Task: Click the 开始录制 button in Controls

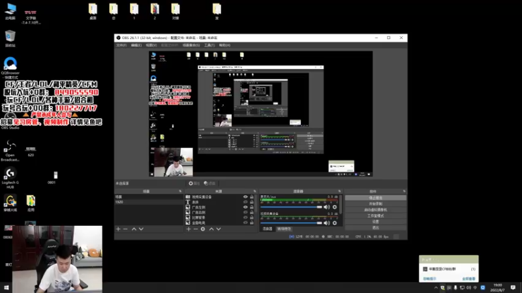Action: click(x=376, y=204)
